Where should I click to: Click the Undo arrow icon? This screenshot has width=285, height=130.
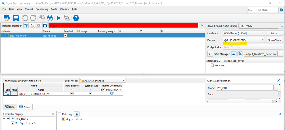(x=25, y=18)
